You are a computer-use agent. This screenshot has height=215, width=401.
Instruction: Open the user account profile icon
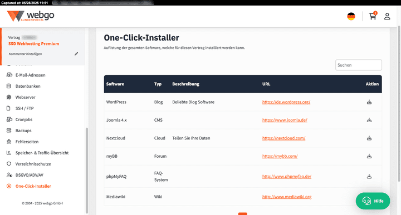click(x=387, y=16)
